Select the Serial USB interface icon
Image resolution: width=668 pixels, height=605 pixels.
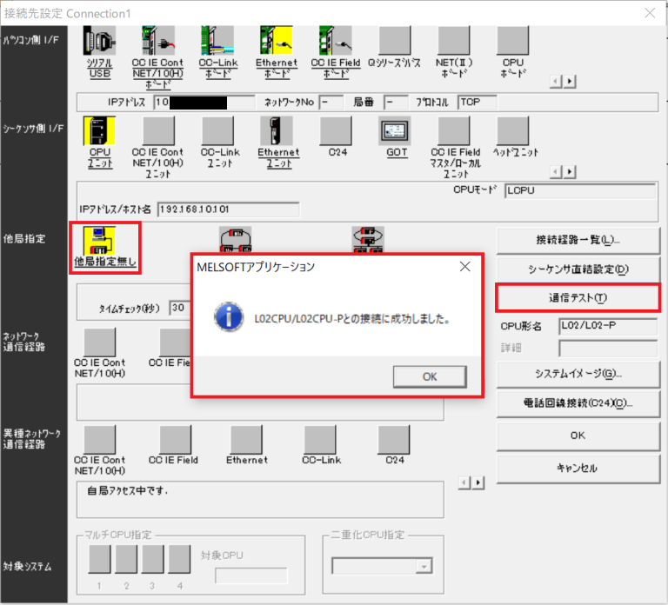pos(99,42)
